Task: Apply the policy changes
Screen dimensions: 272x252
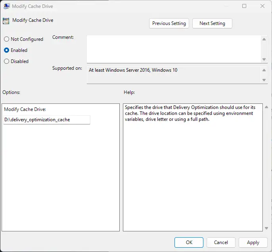Action: 253,242
